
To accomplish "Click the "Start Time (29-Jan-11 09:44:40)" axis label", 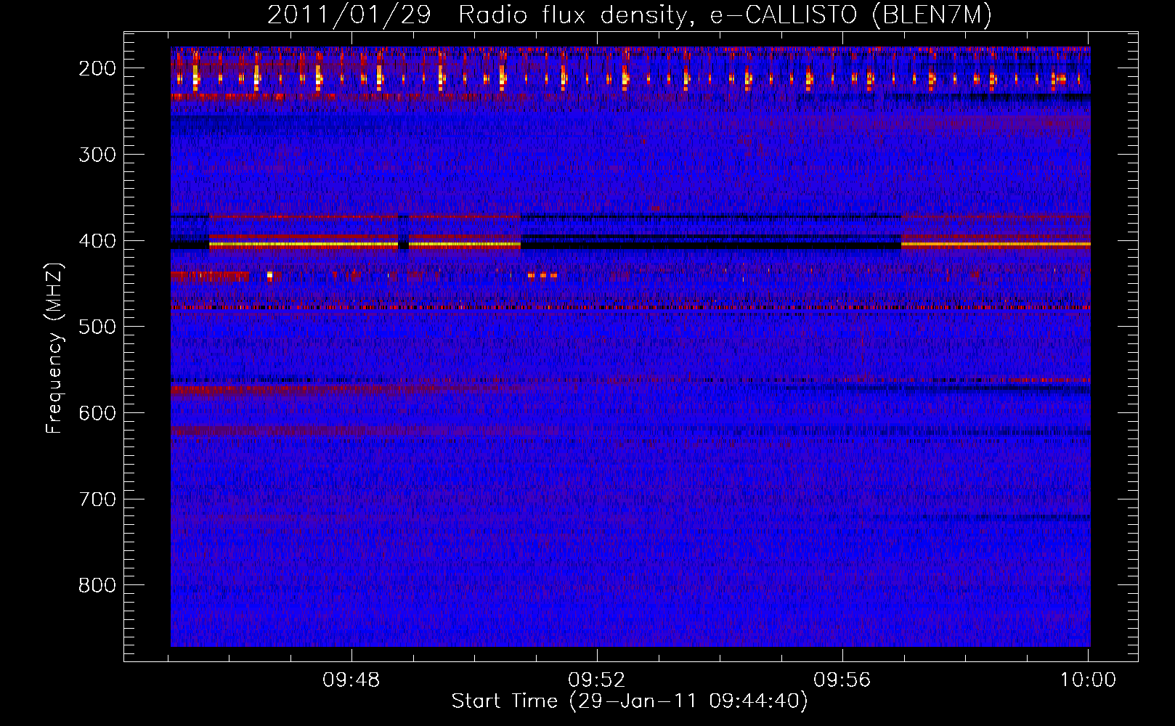I will (x=630, y=701).
